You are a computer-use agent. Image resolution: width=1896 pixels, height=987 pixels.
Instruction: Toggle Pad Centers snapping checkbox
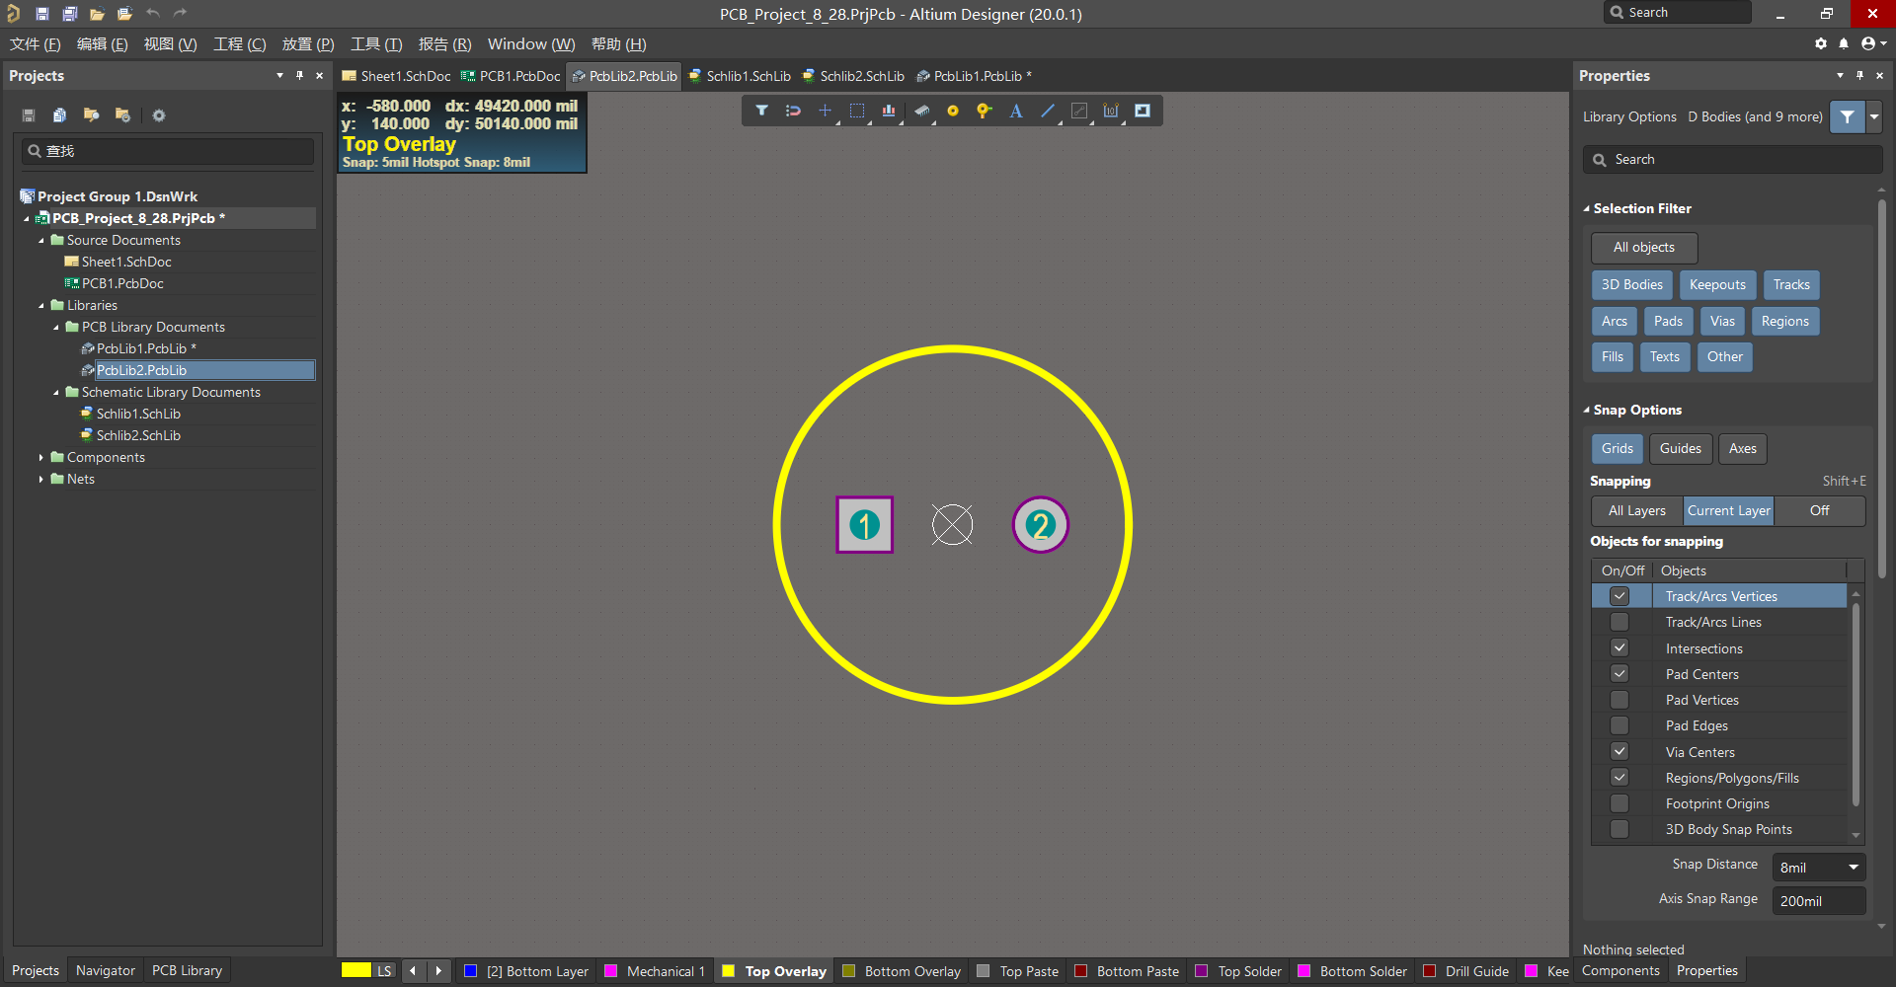pyautogui.click(x=1619, y=674)
